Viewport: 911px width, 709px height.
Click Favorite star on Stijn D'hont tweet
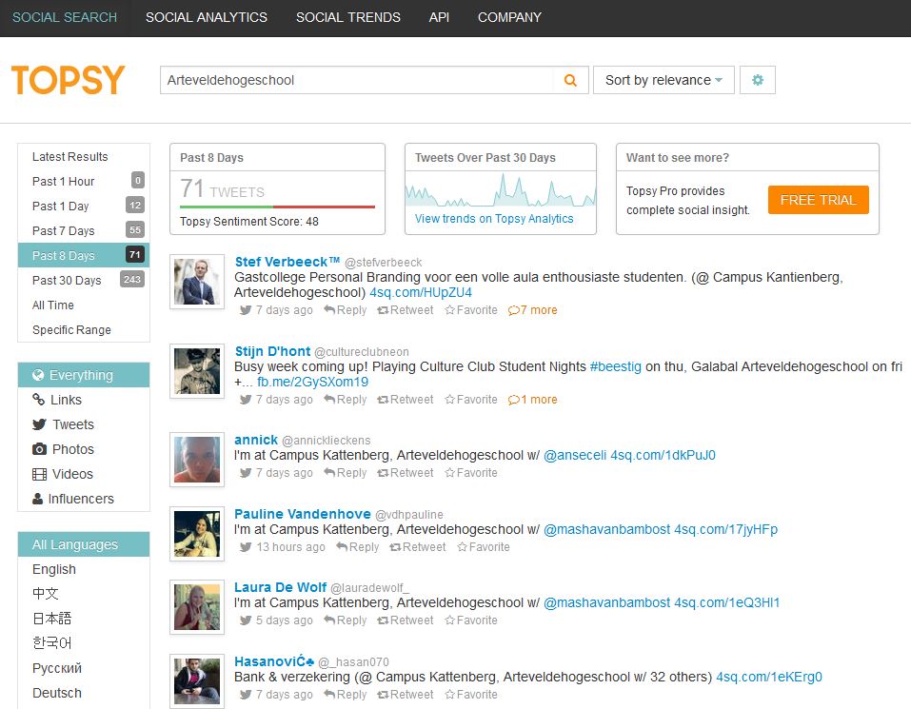[x=449, y=400]
